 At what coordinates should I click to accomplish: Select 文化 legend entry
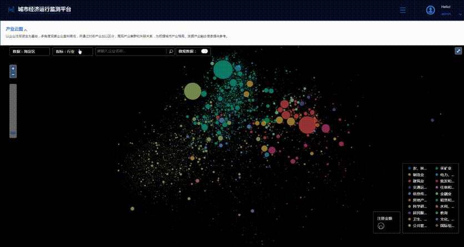pos(445,219)
